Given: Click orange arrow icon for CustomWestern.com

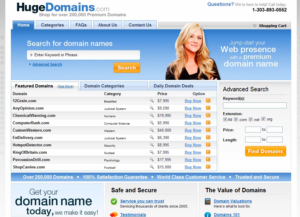Looking at the screenshot, I should [208, 130].
